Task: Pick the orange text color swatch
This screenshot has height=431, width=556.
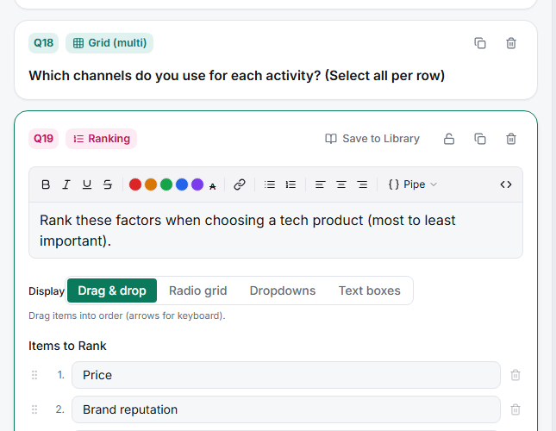Action: (151, 184)
